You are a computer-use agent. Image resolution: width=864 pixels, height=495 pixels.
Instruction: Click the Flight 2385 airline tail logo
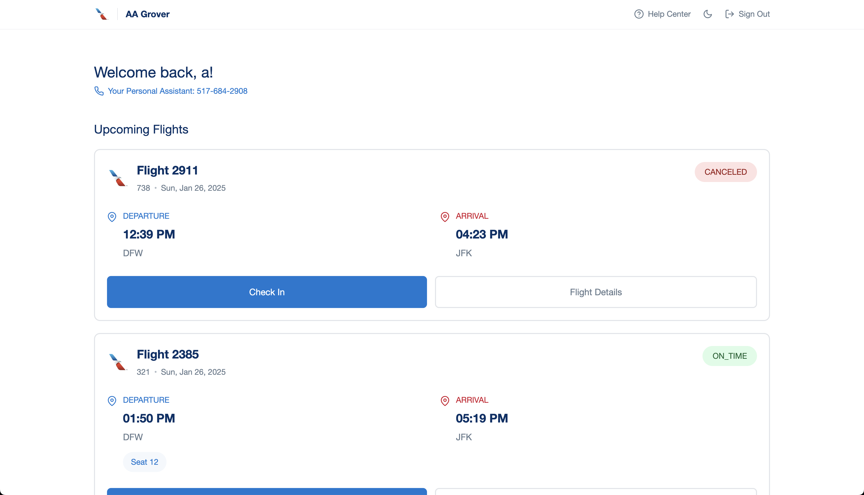click(x=117, y=362)
